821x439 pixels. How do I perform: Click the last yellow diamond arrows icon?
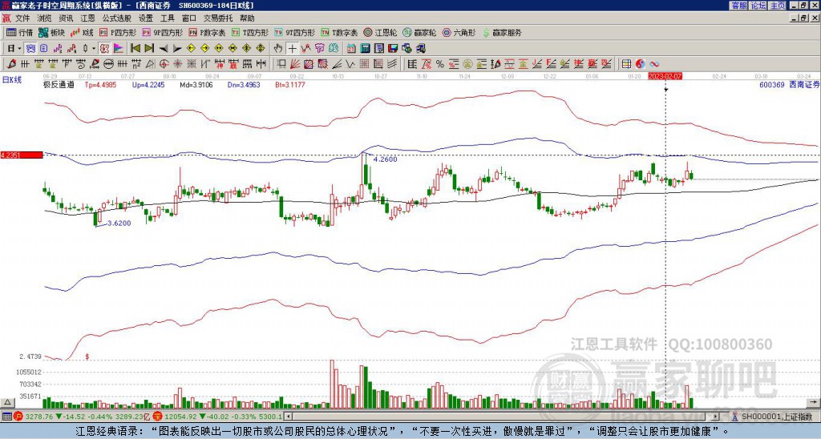260,49
